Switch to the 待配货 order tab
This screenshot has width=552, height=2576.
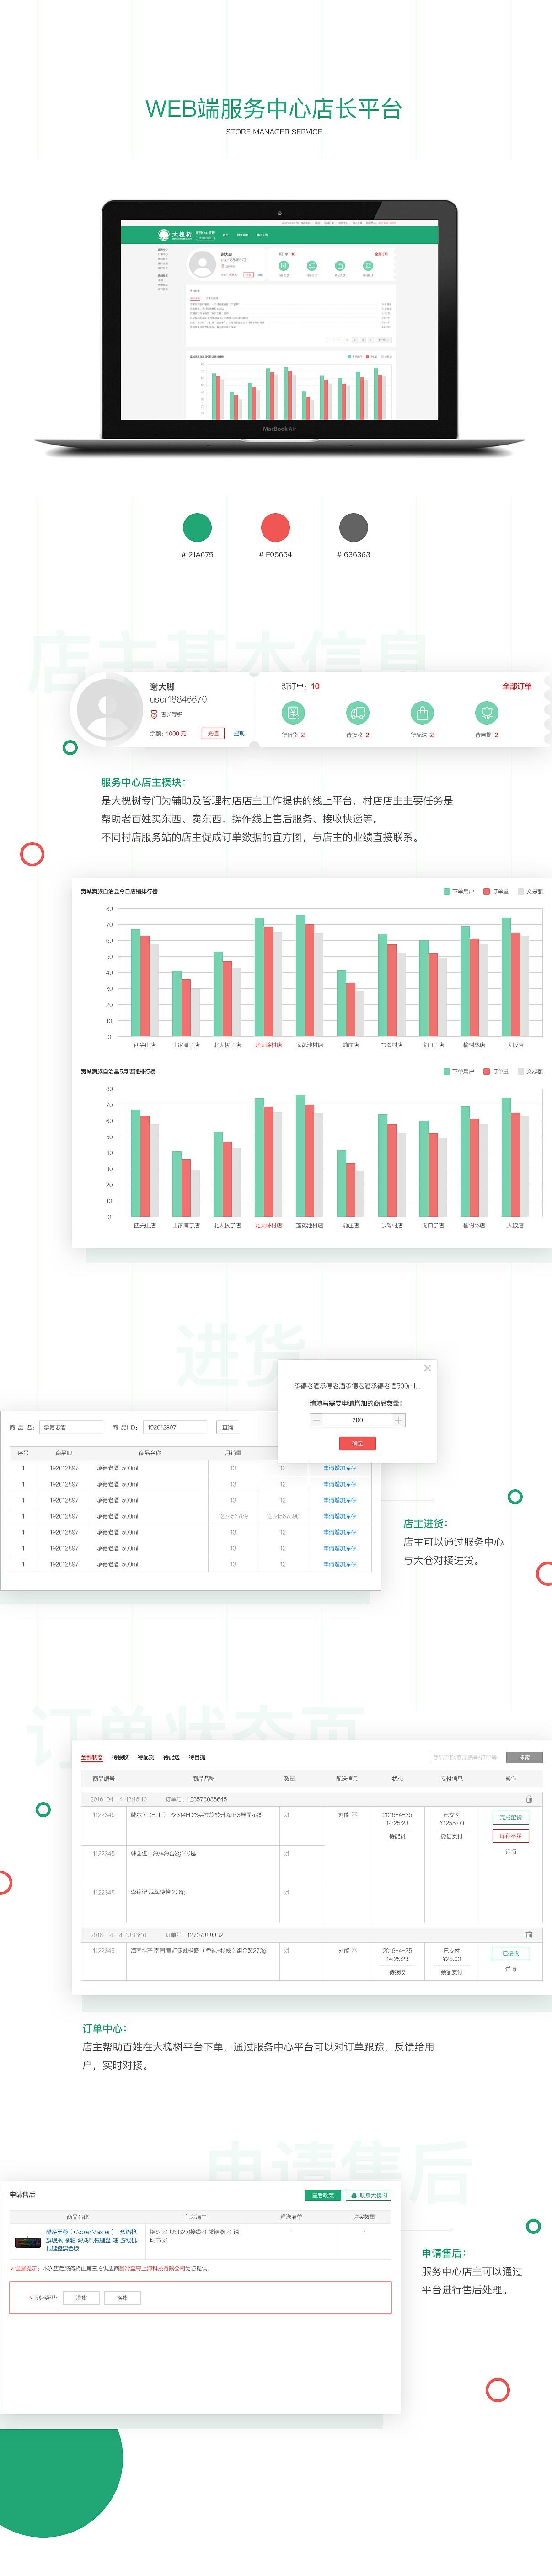click(x=146, y=1757)
